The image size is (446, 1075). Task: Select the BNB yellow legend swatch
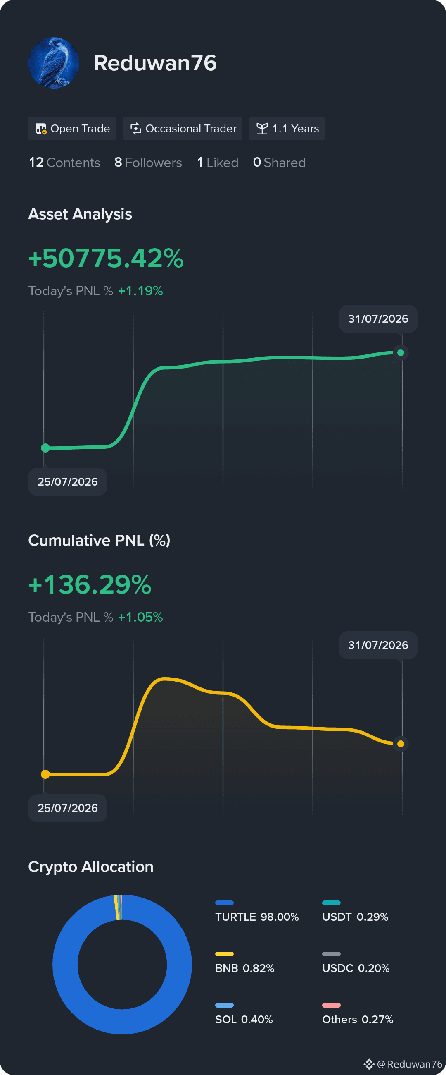[224, 954]
